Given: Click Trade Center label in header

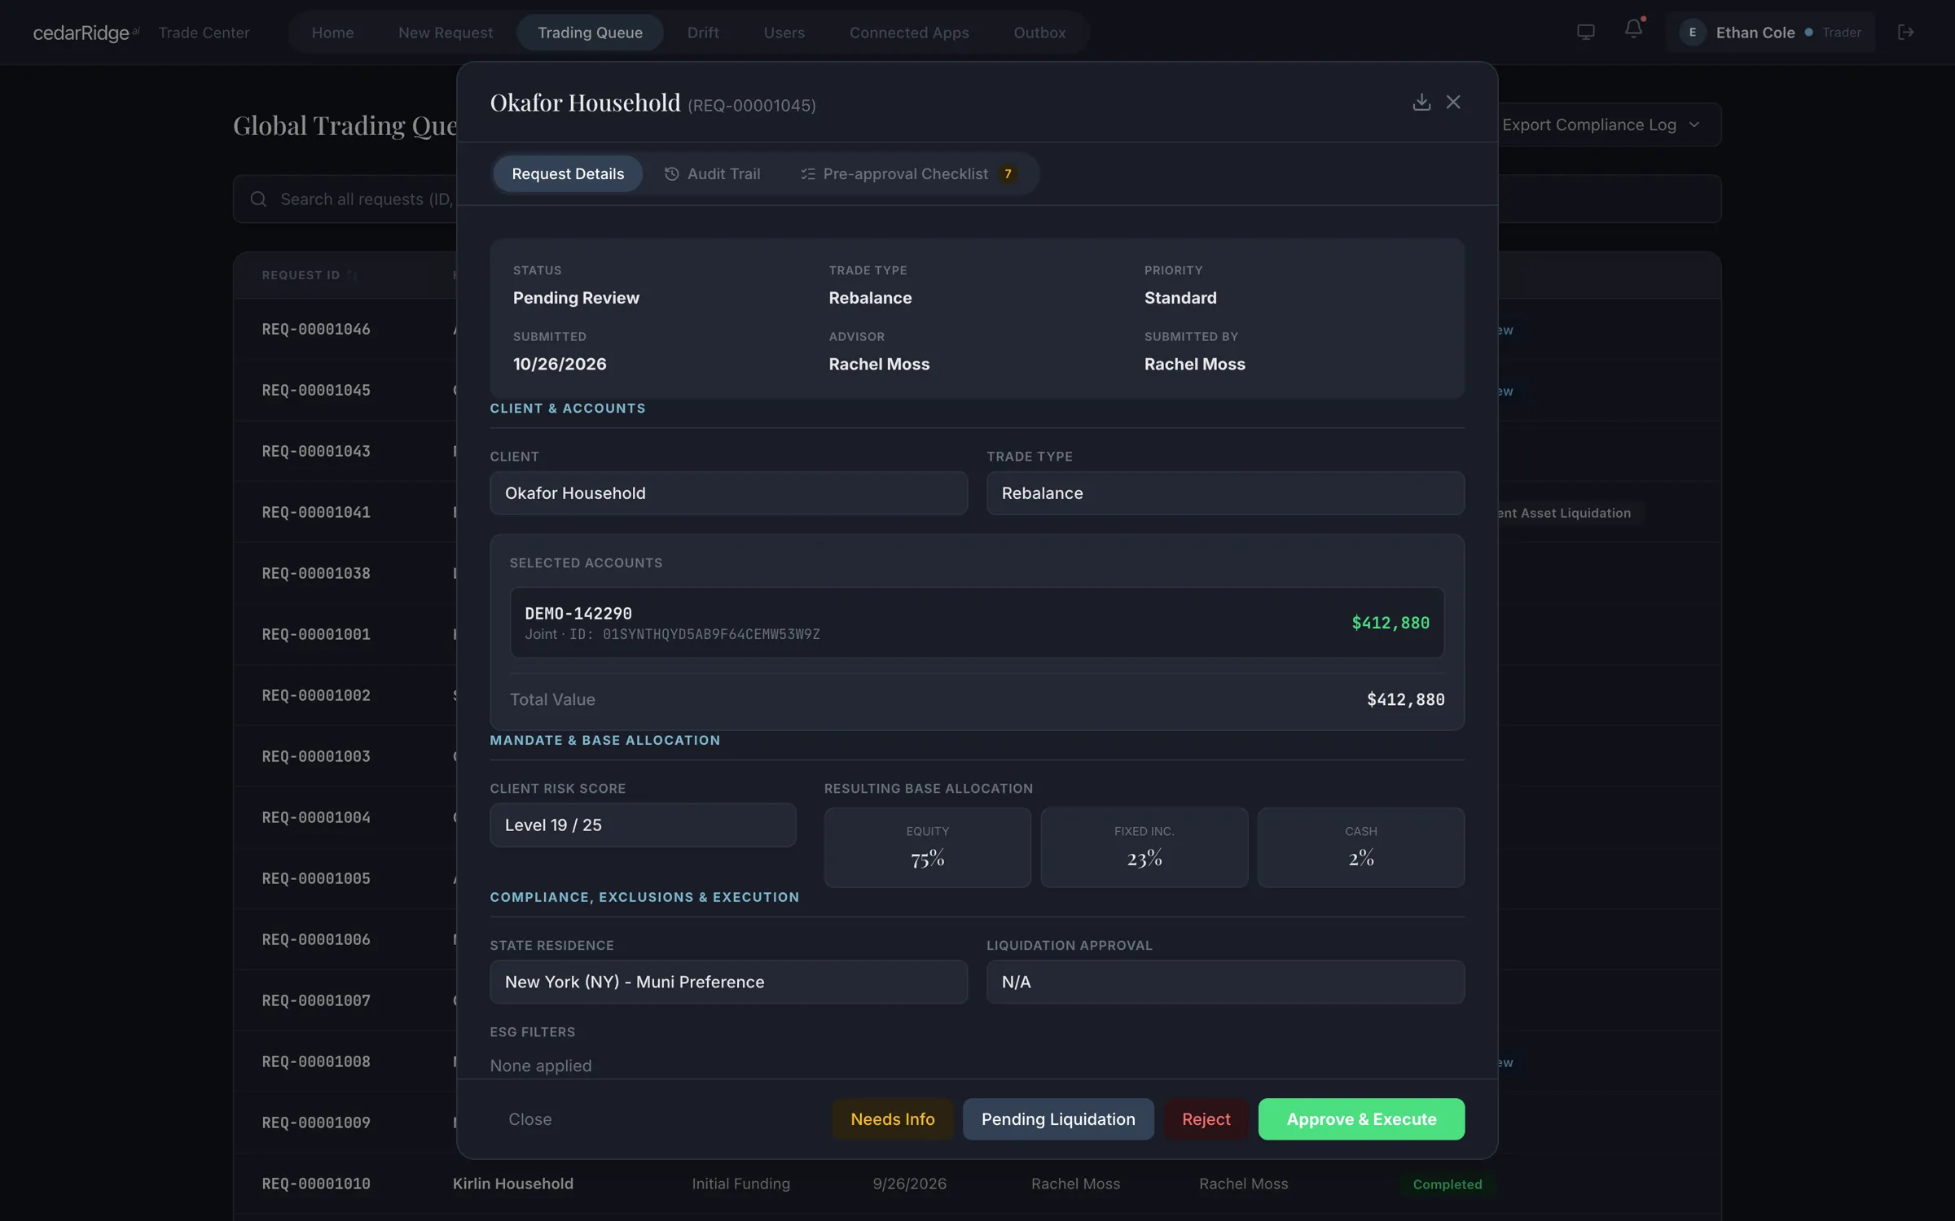Looking at the screenshot, I should tap(204, 32).
